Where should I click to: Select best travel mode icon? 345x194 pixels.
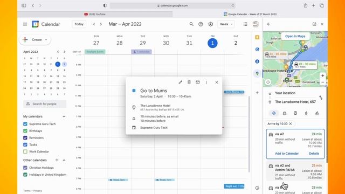tap(274, 113)
